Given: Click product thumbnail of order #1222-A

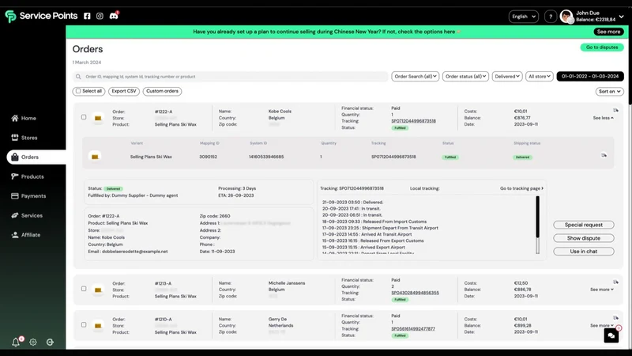Looking at the screenshot, I should [98, 118].
